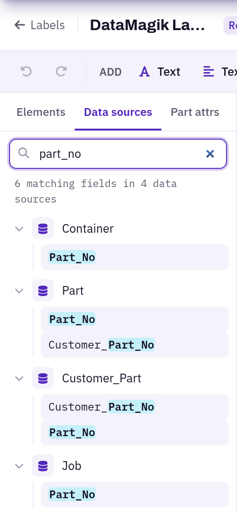The height and width of the screenshot is (511, 237).
Task: Click the Job data source name
Action: pos(72,466)
